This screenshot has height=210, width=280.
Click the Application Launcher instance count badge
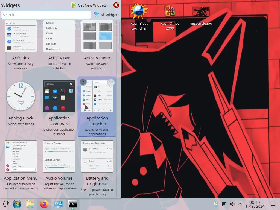click(83, 82)
